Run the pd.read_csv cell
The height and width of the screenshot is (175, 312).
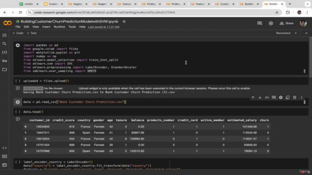click(18, 102)
